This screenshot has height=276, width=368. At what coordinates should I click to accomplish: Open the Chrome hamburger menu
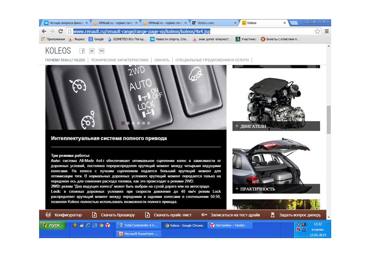[327, 31]
